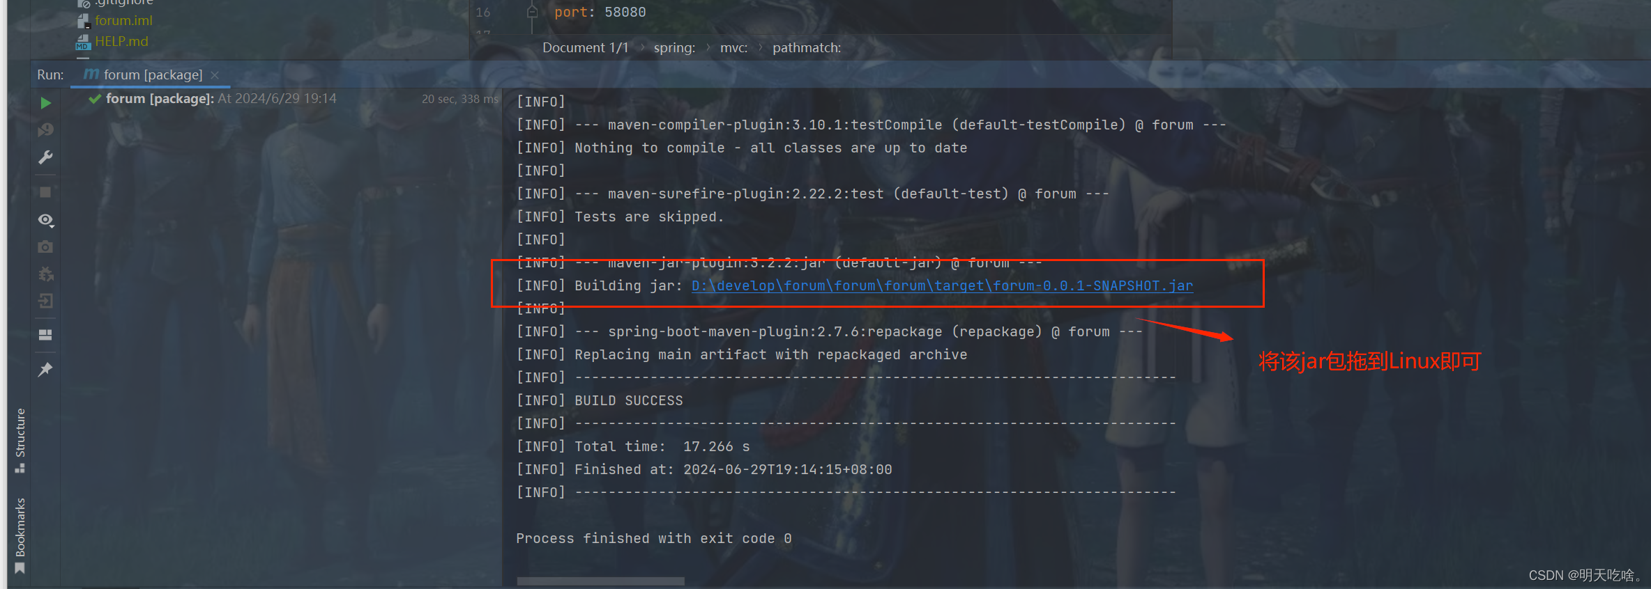
Task: Pin the Run tab with pin icon
Action: (x=45, y=369)
